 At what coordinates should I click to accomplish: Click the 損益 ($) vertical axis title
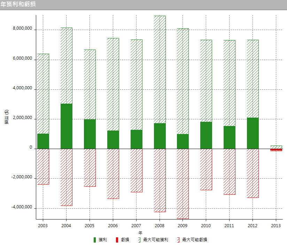tap(7, 117)
